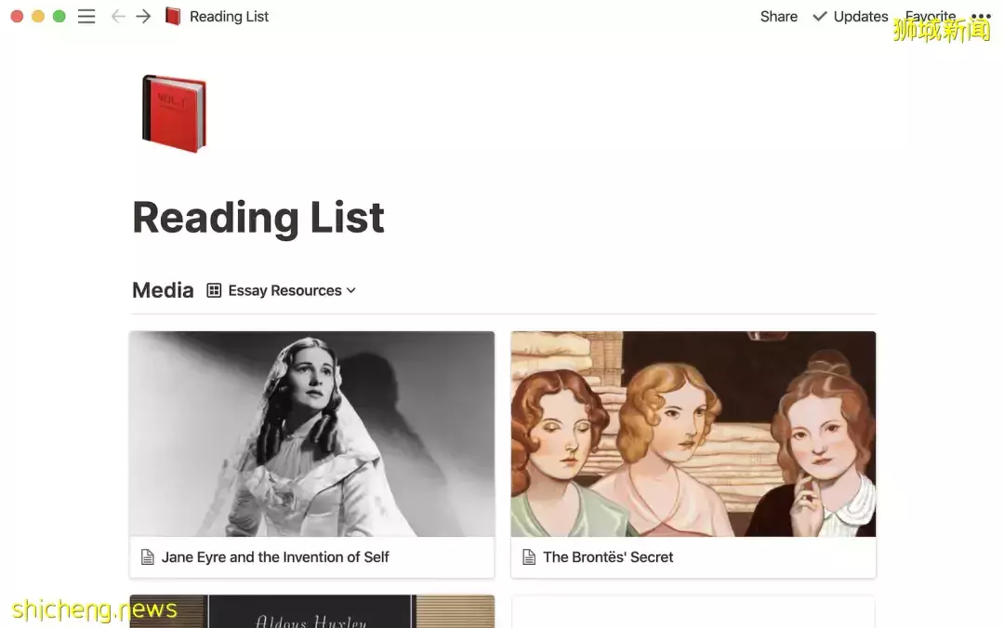This screenshot has height=628, width=1004.
Task: Click the three sisters painting thumbnail
Action: point(693,434)
